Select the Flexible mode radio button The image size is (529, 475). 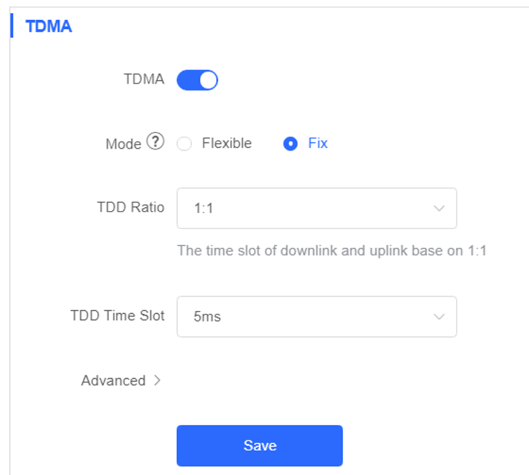185,143
